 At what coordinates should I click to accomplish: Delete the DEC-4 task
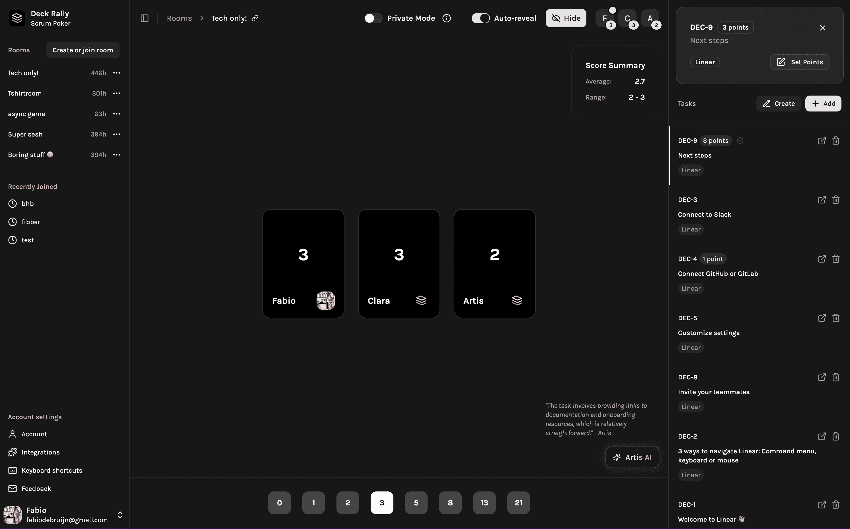[x=836, y=259]
